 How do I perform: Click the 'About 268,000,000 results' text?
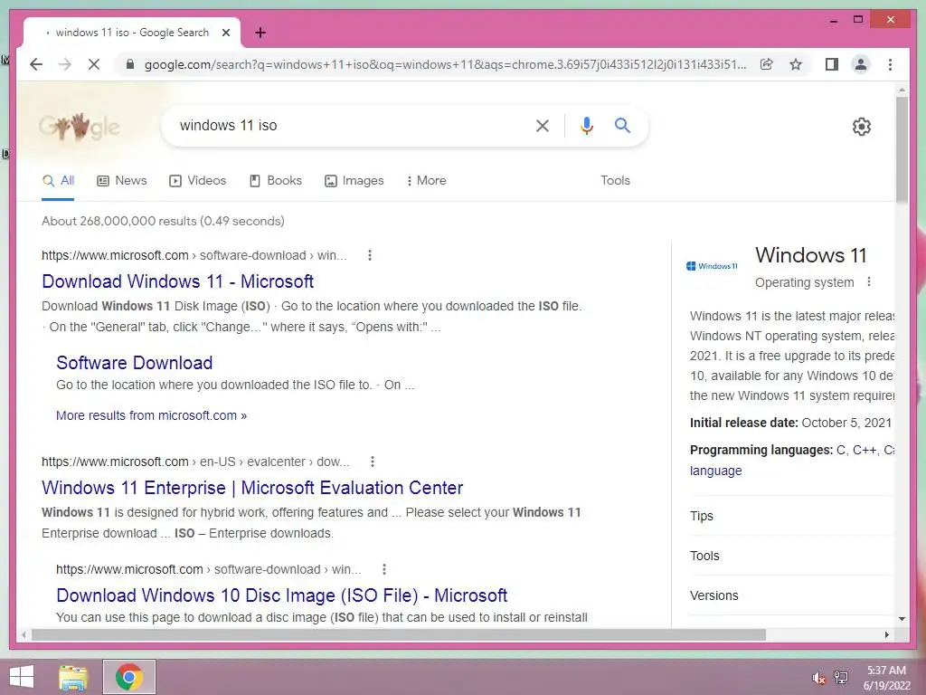click(163, 221)
